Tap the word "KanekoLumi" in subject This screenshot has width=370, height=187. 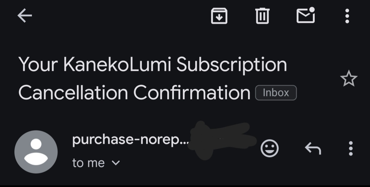(117, 64)
